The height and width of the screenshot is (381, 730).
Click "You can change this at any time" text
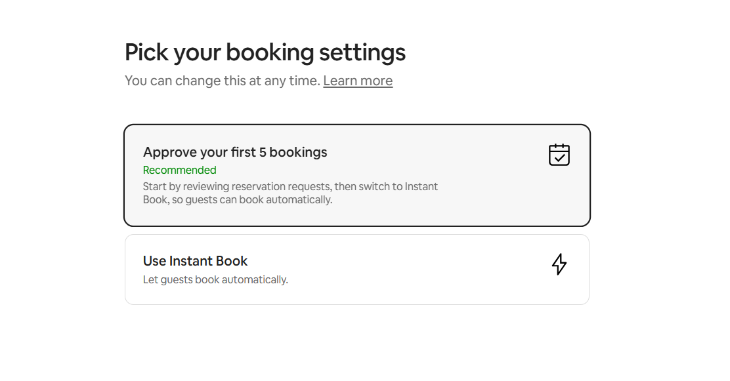click(x=222, y=81)
